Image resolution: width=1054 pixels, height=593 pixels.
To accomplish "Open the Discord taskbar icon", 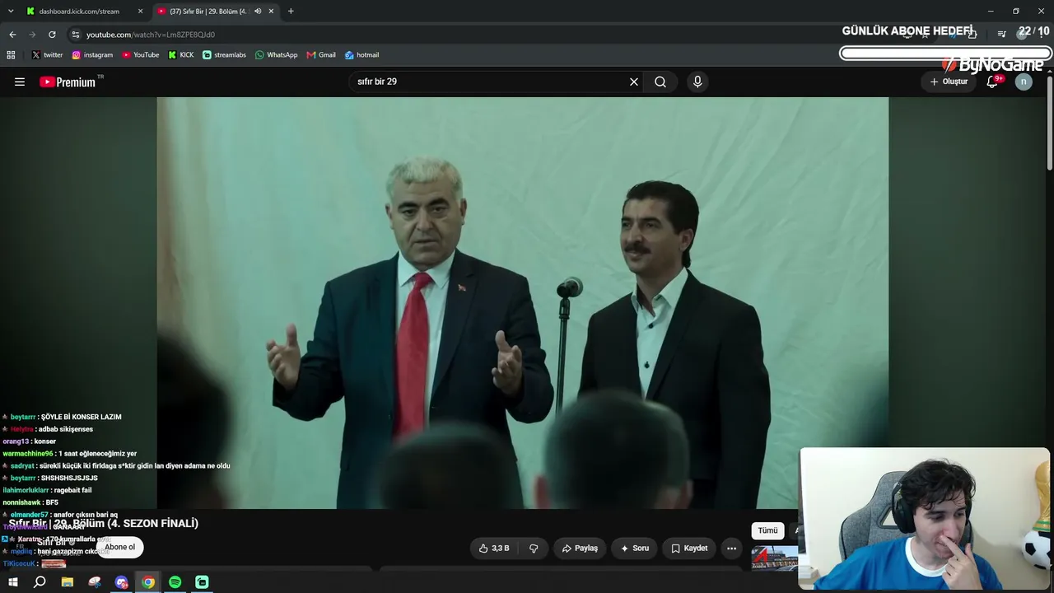I will (122, 582).
